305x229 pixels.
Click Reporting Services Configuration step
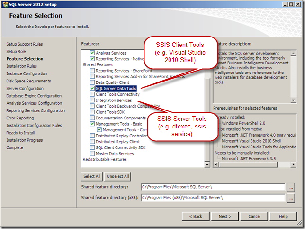(x=36, y=110)
